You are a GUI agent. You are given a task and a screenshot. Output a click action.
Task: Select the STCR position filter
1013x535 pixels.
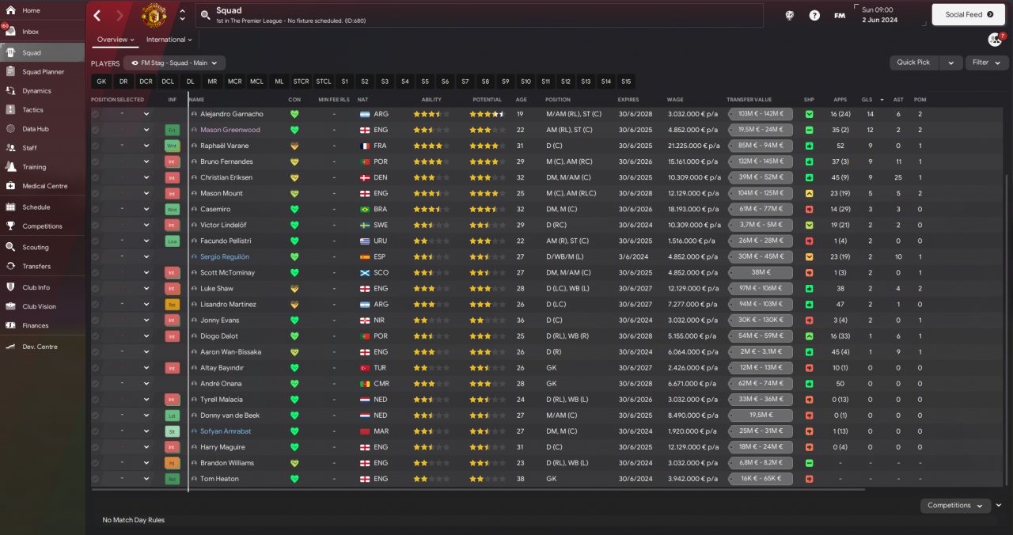302,82
